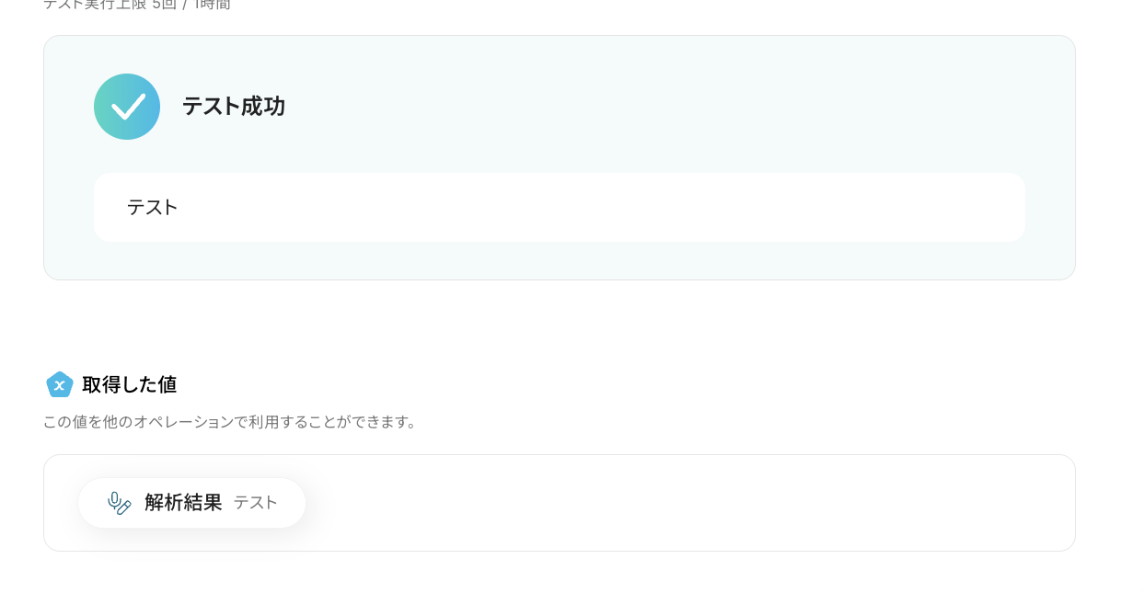Click the 5回 count in limit text

pyautogui.click(x=164, y=5)
